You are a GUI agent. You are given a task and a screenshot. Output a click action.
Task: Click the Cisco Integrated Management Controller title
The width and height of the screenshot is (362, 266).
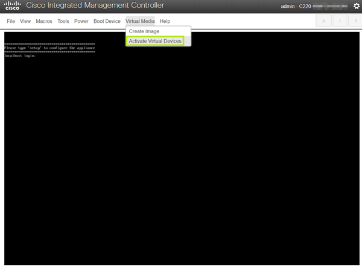(95, 5)
